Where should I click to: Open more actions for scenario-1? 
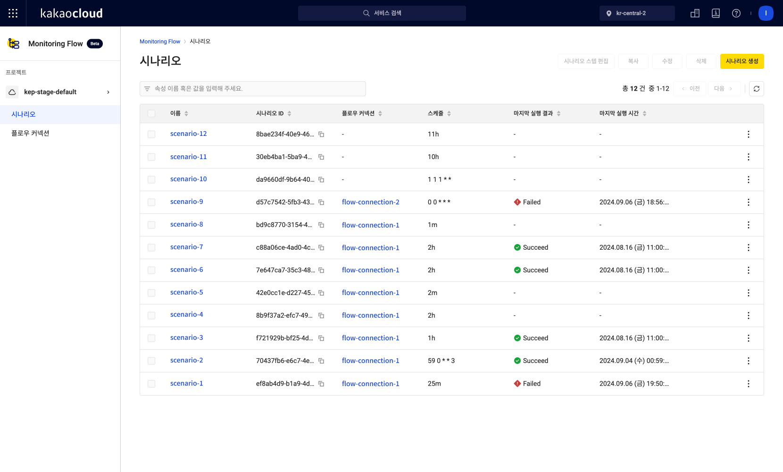pos(748,384)
